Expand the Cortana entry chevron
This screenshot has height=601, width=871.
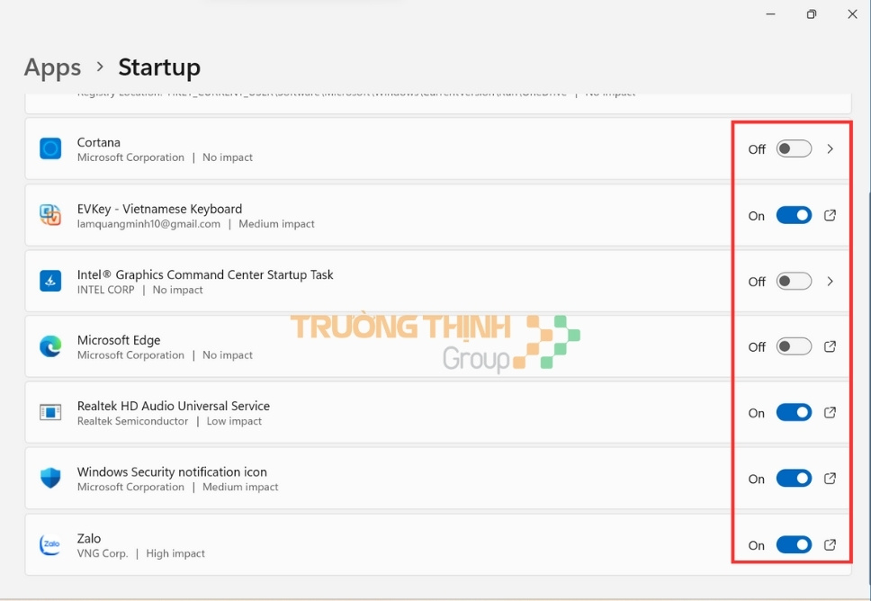(830, 148)
